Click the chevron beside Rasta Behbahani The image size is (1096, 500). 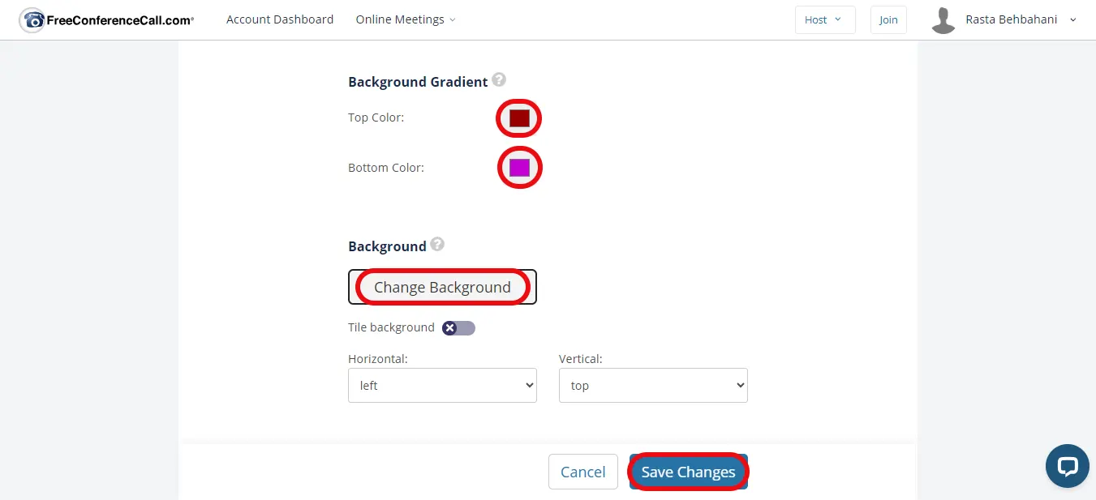1073,20
